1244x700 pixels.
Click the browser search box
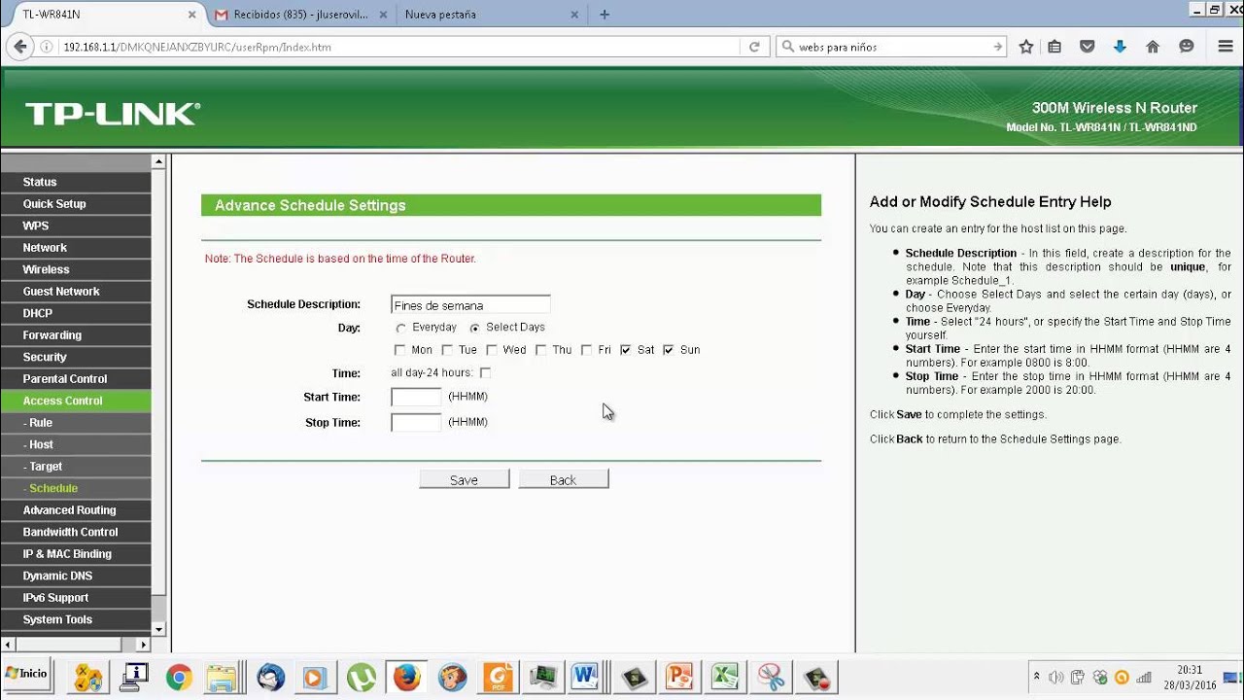tap(892, 47)
